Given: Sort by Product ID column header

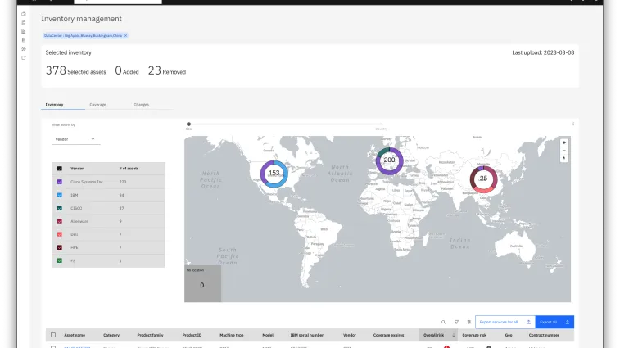Looking at the screenshot, I should 192,335.
